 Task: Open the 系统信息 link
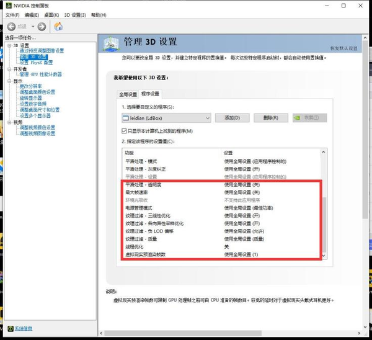point(24,329)
